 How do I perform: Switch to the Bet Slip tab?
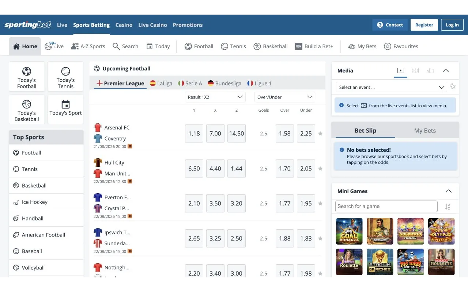(x=365, y=130)
